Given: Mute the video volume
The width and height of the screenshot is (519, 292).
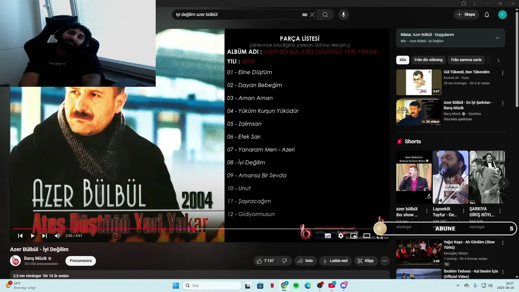Looking at the screenshot, I should pos(57,236).
